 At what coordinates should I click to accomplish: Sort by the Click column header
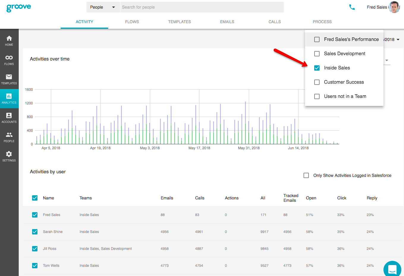tap(342, 198)
